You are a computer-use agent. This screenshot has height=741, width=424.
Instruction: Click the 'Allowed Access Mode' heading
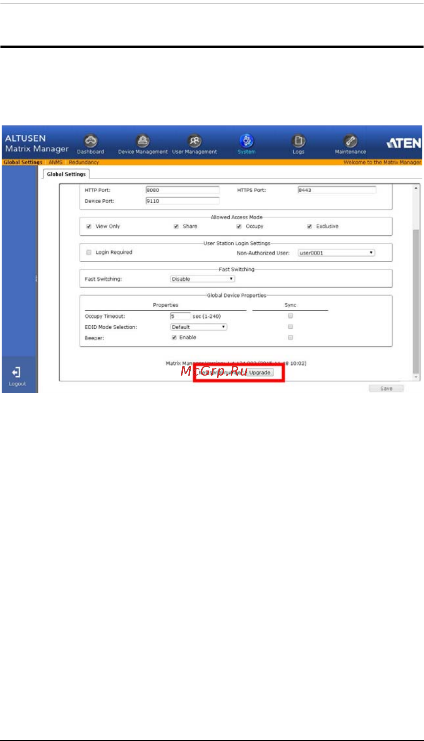(236, 217)
